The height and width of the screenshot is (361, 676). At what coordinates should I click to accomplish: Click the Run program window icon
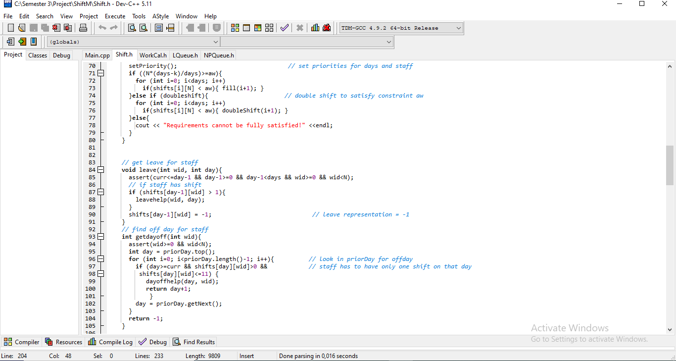click(x=246, y=28)
